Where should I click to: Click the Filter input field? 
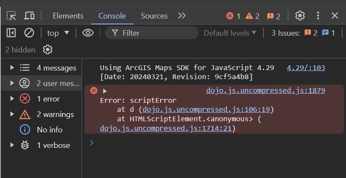(155, 33)
